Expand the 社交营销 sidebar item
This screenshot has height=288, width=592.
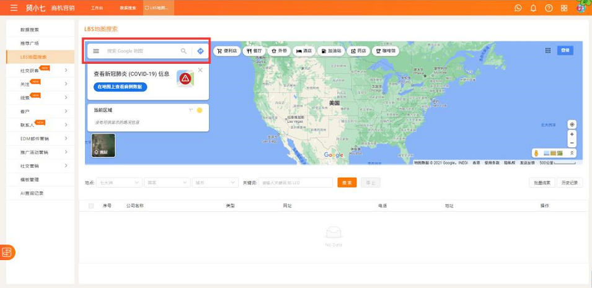(x=40, y=166)
